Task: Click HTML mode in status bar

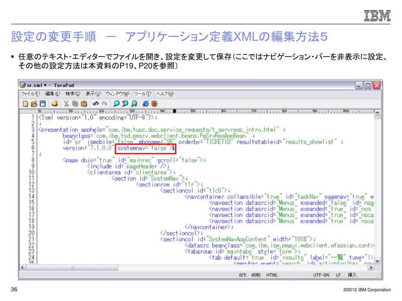Action: [272, 275]
